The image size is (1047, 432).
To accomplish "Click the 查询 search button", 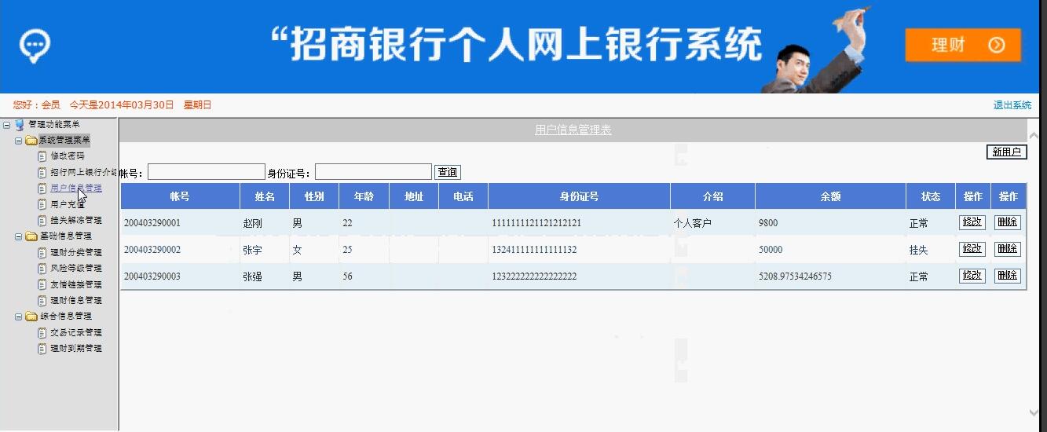I will click(448, 173).
